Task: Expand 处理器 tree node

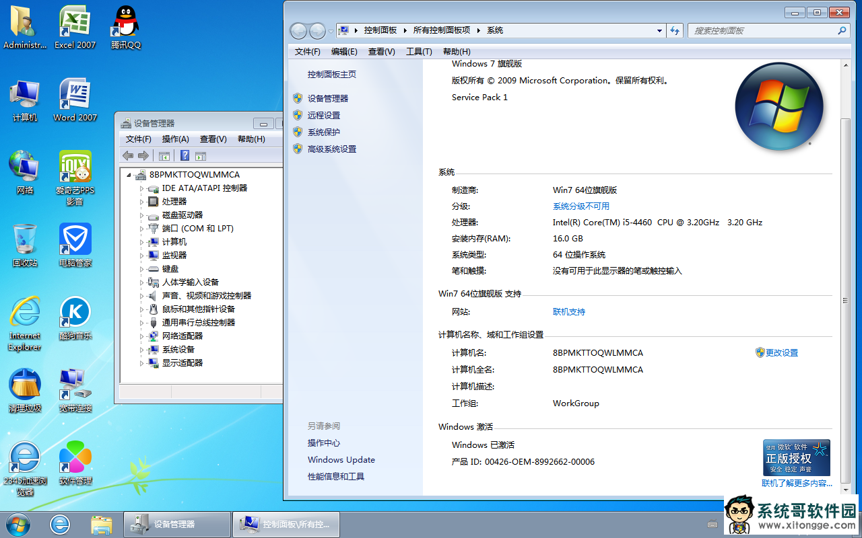Action: [141, 202]
